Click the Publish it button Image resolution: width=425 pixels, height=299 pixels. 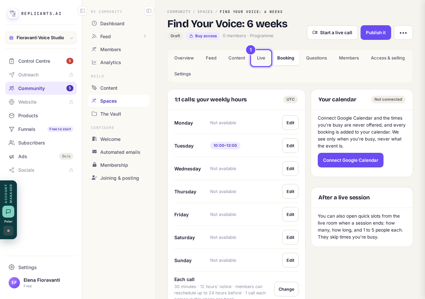point(376,33)
